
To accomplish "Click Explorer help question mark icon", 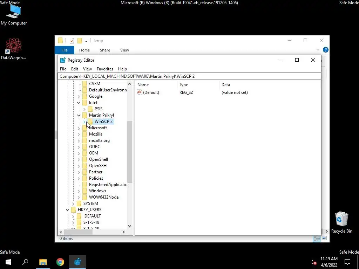I will (x=325, y=50).
